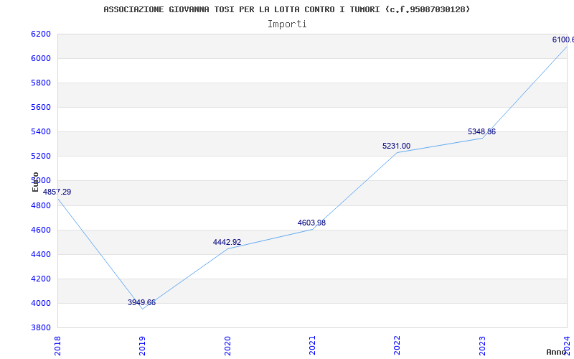Click the Anno x-axis title
574x359 pixels.
tap(557, 352)
